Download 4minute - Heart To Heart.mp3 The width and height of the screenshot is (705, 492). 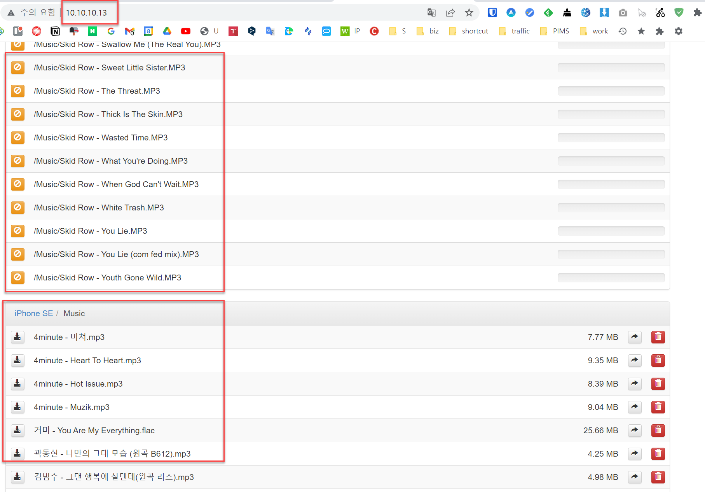point(17,360)
